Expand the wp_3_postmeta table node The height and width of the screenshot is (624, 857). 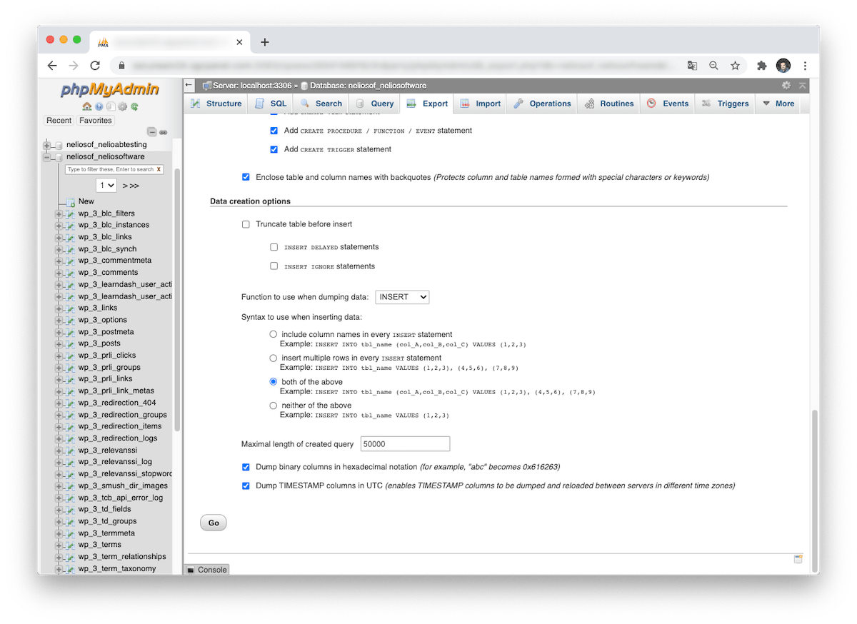pos(59,332)
